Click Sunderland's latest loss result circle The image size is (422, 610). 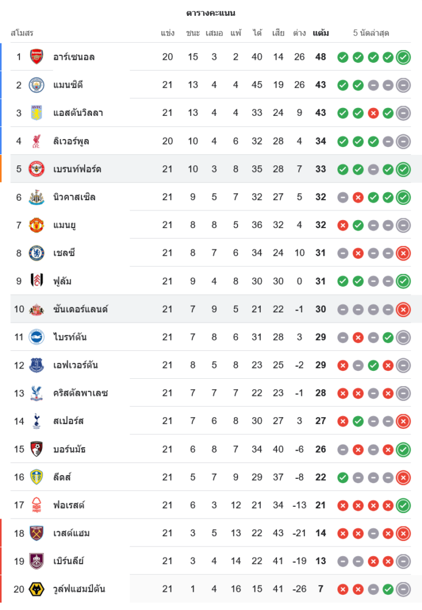(403, 309)
